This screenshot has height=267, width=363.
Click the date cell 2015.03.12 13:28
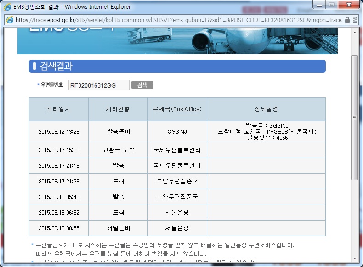59,132
